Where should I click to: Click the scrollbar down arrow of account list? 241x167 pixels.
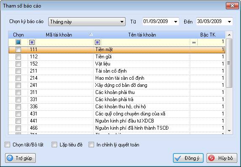coord(229,131)
